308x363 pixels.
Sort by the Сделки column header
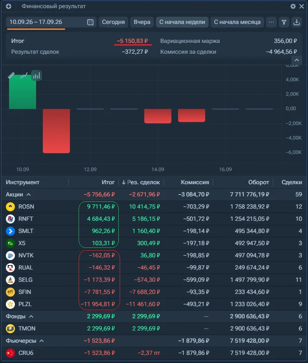tap(292, 182)
